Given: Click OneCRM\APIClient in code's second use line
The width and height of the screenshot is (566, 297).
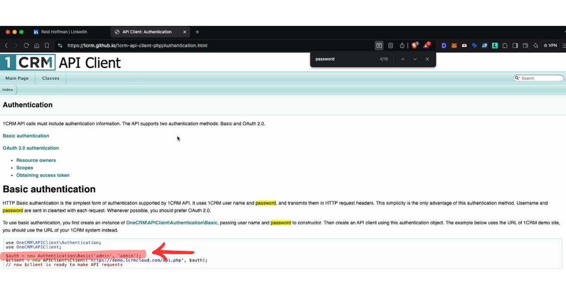Looking at the screenshot, I should tap(38, 247).
